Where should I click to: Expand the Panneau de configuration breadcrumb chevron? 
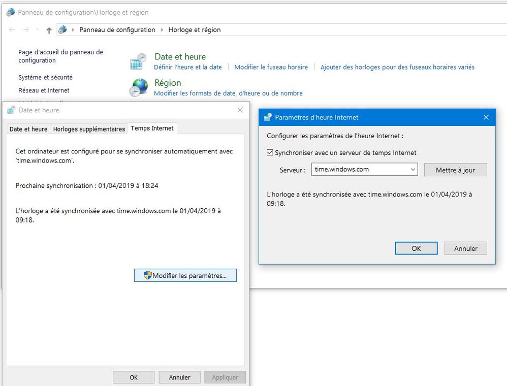click(162, 30)
